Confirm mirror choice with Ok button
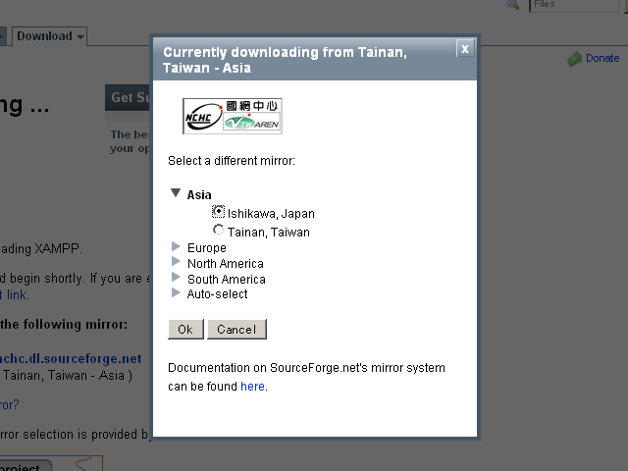The image size is (628, 471). [185, 330]
